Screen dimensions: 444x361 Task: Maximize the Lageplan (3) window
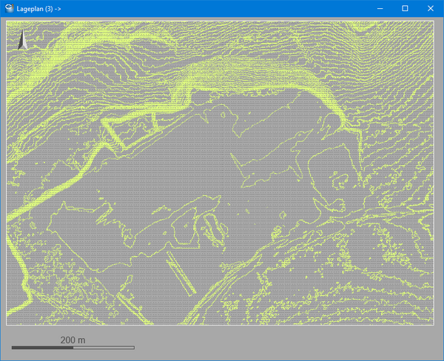[406, 8]
